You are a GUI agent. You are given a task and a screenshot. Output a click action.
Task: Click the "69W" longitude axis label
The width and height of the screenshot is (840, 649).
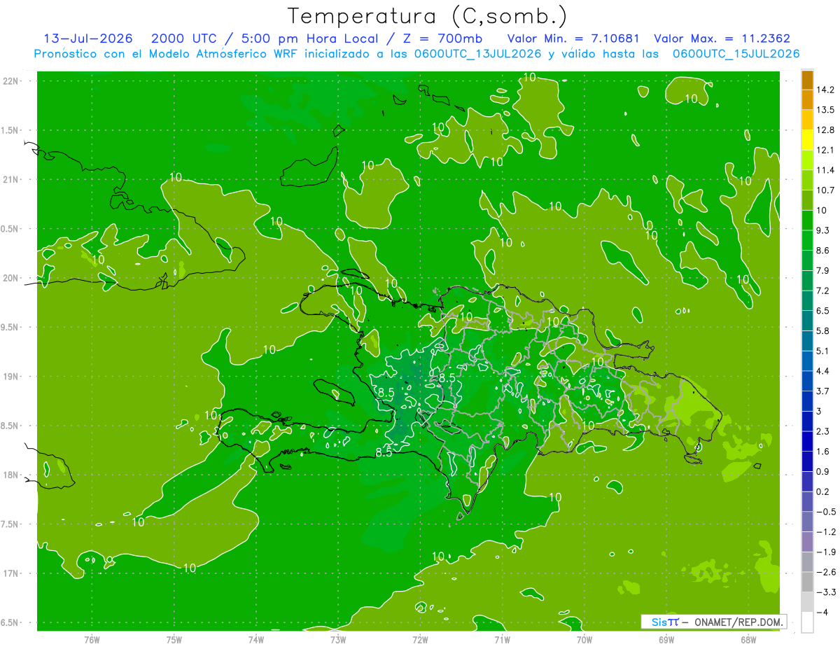[x=666, y=640]
